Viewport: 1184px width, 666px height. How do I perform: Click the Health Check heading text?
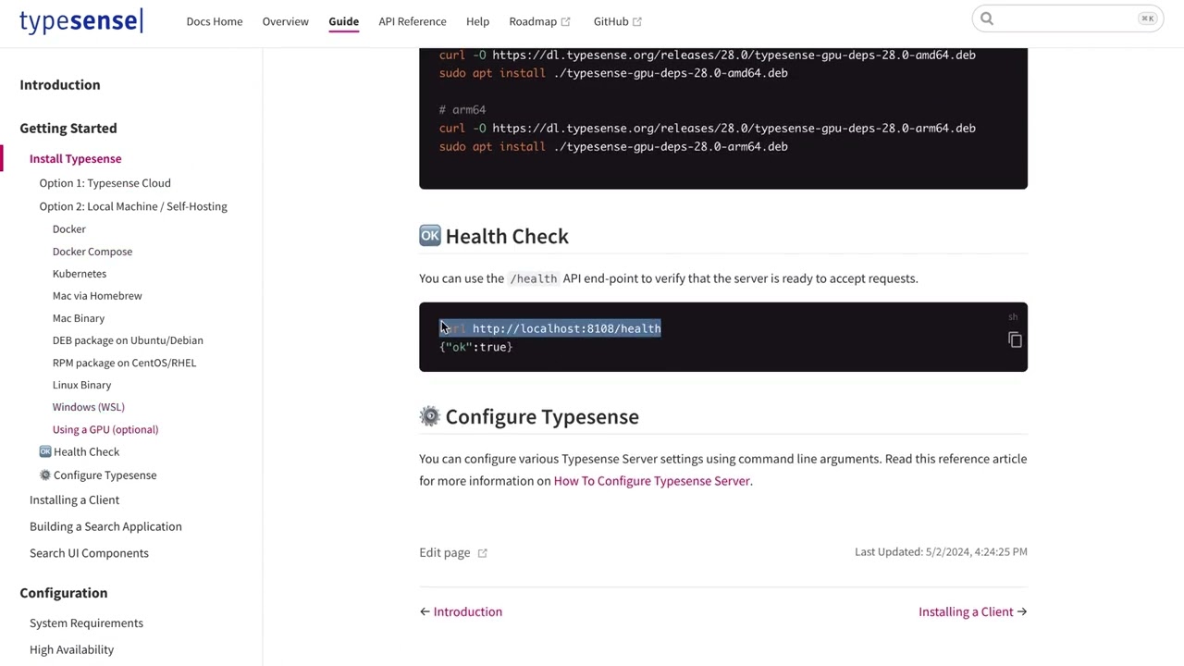click(x=507, y=236)
